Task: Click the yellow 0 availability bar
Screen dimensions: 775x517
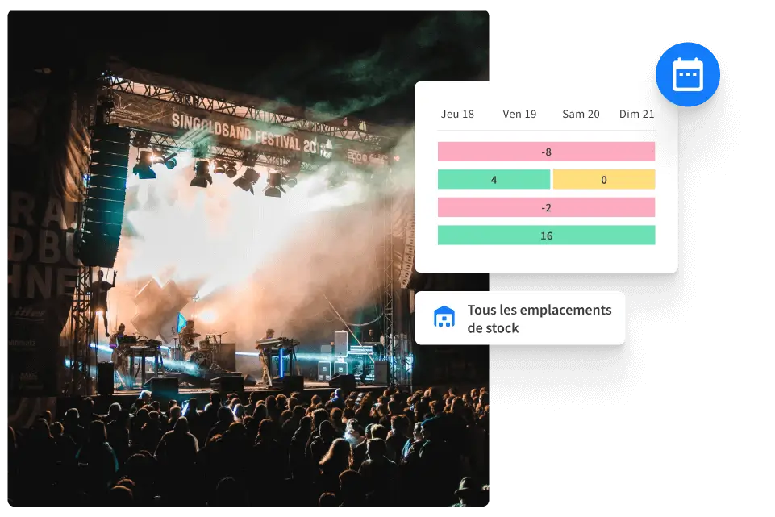Action: 604,179
